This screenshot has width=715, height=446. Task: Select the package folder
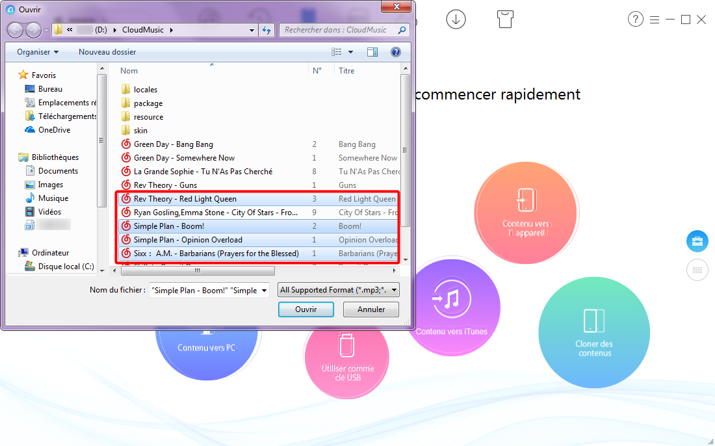(x=142, y=103)
